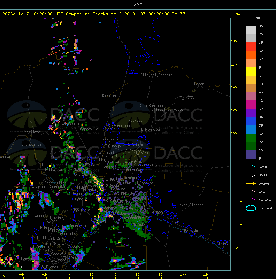
Task: Click the 'Catitas' map label
Action: pyautogui.click(x=172, y=222)
